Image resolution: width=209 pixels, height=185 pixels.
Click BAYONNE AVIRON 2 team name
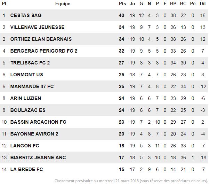(34, 134)
